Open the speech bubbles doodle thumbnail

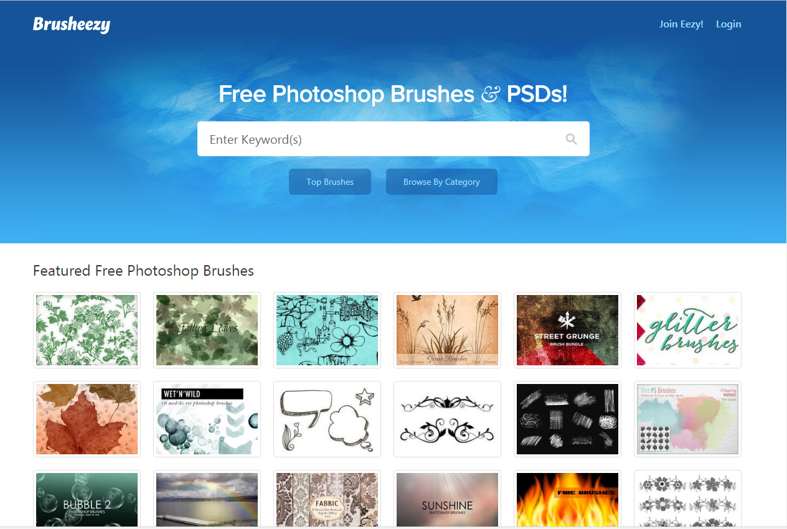[327, 419]
